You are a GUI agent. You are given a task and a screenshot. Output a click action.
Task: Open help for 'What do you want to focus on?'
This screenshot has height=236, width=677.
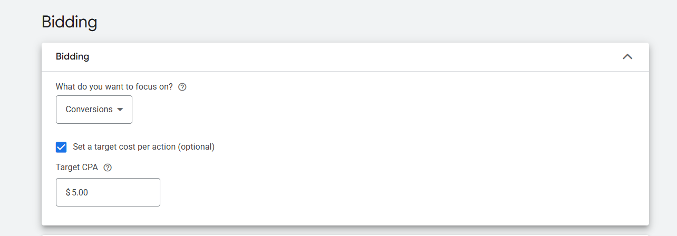(x=182, y=87)
